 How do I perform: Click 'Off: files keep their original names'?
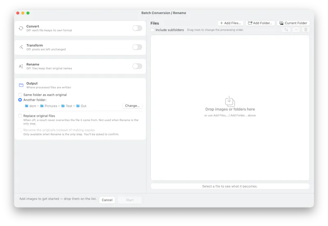(x=49, y=68)
